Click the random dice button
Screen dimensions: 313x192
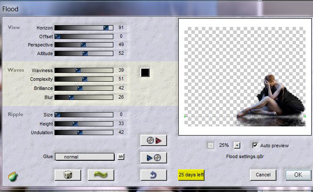[x=68, y=175]
